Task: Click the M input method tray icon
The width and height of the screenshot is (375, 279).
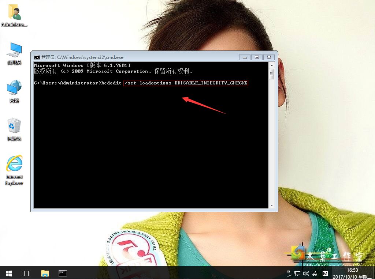Action: click(x=325, y=274)
